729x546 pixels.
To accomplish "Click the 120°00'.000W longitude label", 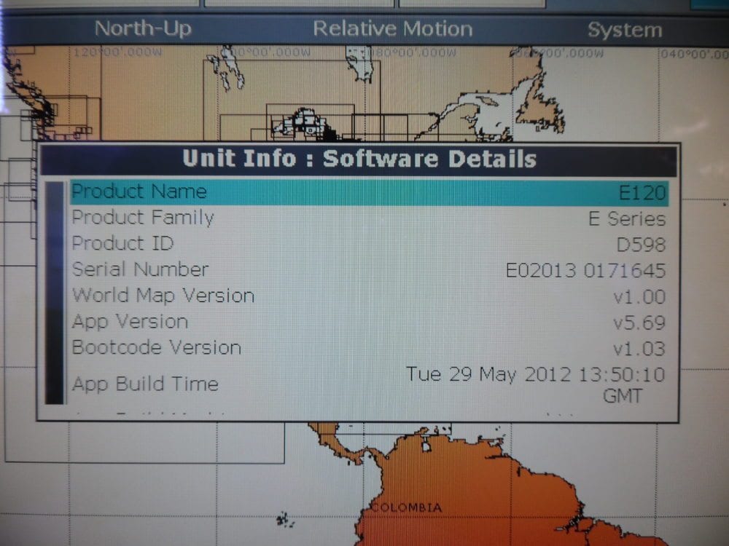I will pos(117,52).
